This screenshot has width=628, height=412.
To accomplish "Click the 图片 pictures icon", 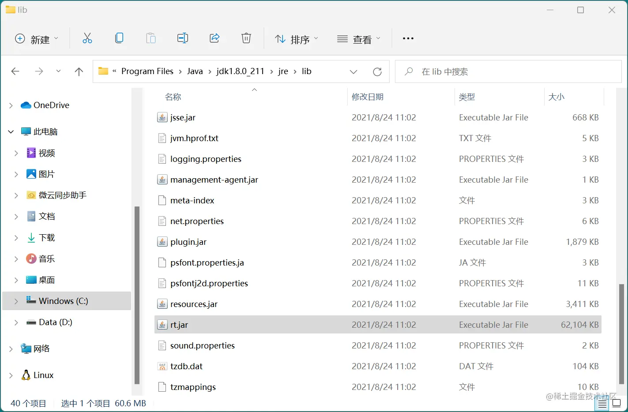I will [x=31, y=174].
